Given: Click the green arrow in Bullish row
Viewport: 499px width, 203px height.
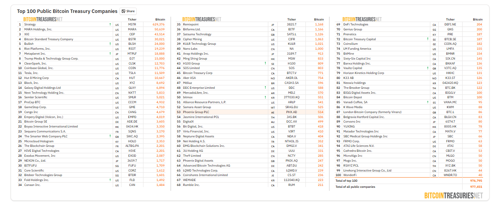Looking at the screenshot, I should (x=110, y=44).
